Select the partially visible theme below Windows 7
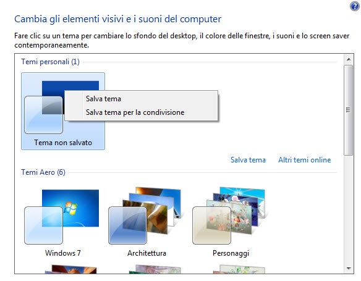Screen dimensions: 361x281 point(70,269)
